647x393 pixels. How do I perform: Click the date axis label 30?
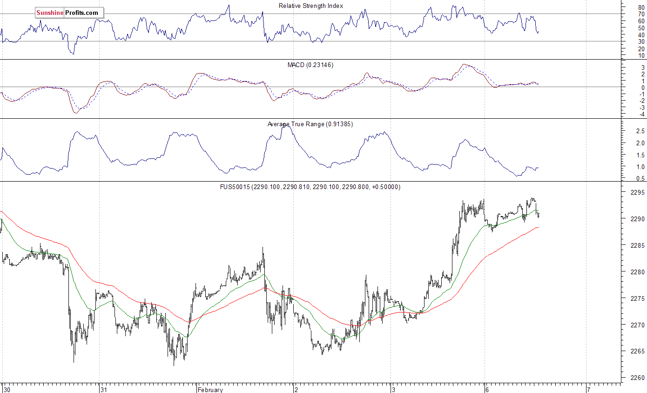(x=6, y=390)
